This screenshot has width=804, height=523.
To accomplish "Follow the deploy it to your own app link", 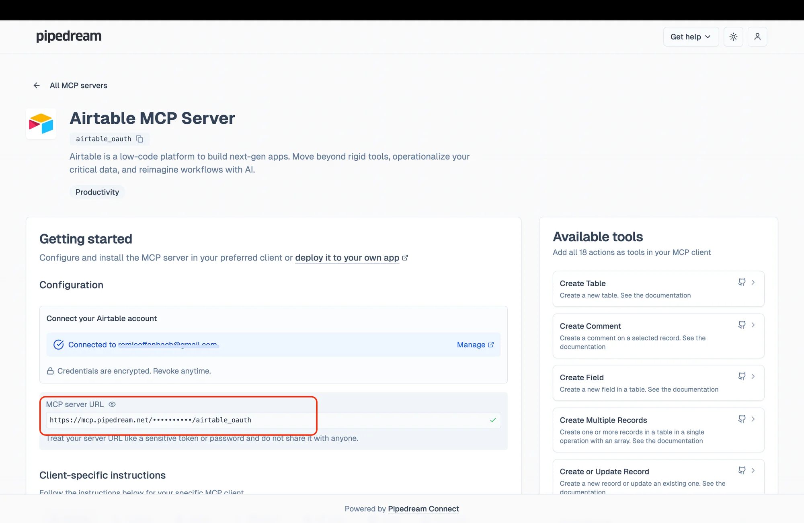I will (x=347, y=258).
